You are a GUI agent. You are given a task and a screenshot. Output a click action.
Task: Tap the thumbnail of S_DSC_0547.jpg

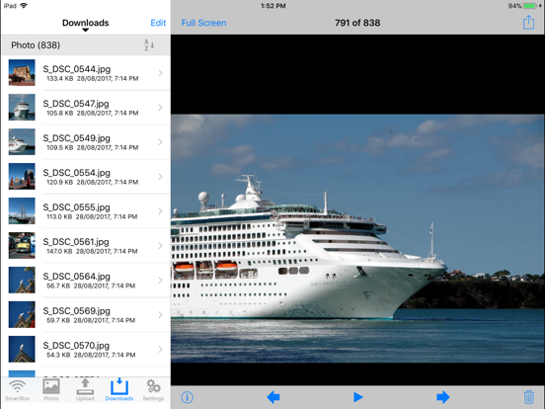pyautogui.click(x=22, y=107)
